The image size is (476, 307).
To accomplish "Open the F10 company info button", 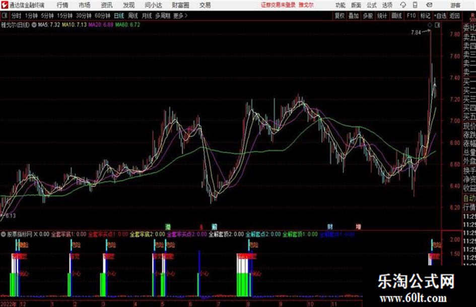I will pyautogui.click(x=411, y=16).
